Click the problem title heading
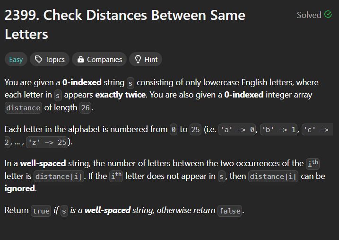339x240 pixels. pos(125,25)
